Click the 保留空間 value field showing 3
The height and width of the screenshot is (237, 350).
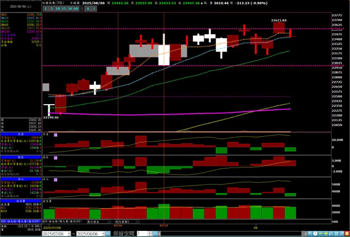click(142, 234)
